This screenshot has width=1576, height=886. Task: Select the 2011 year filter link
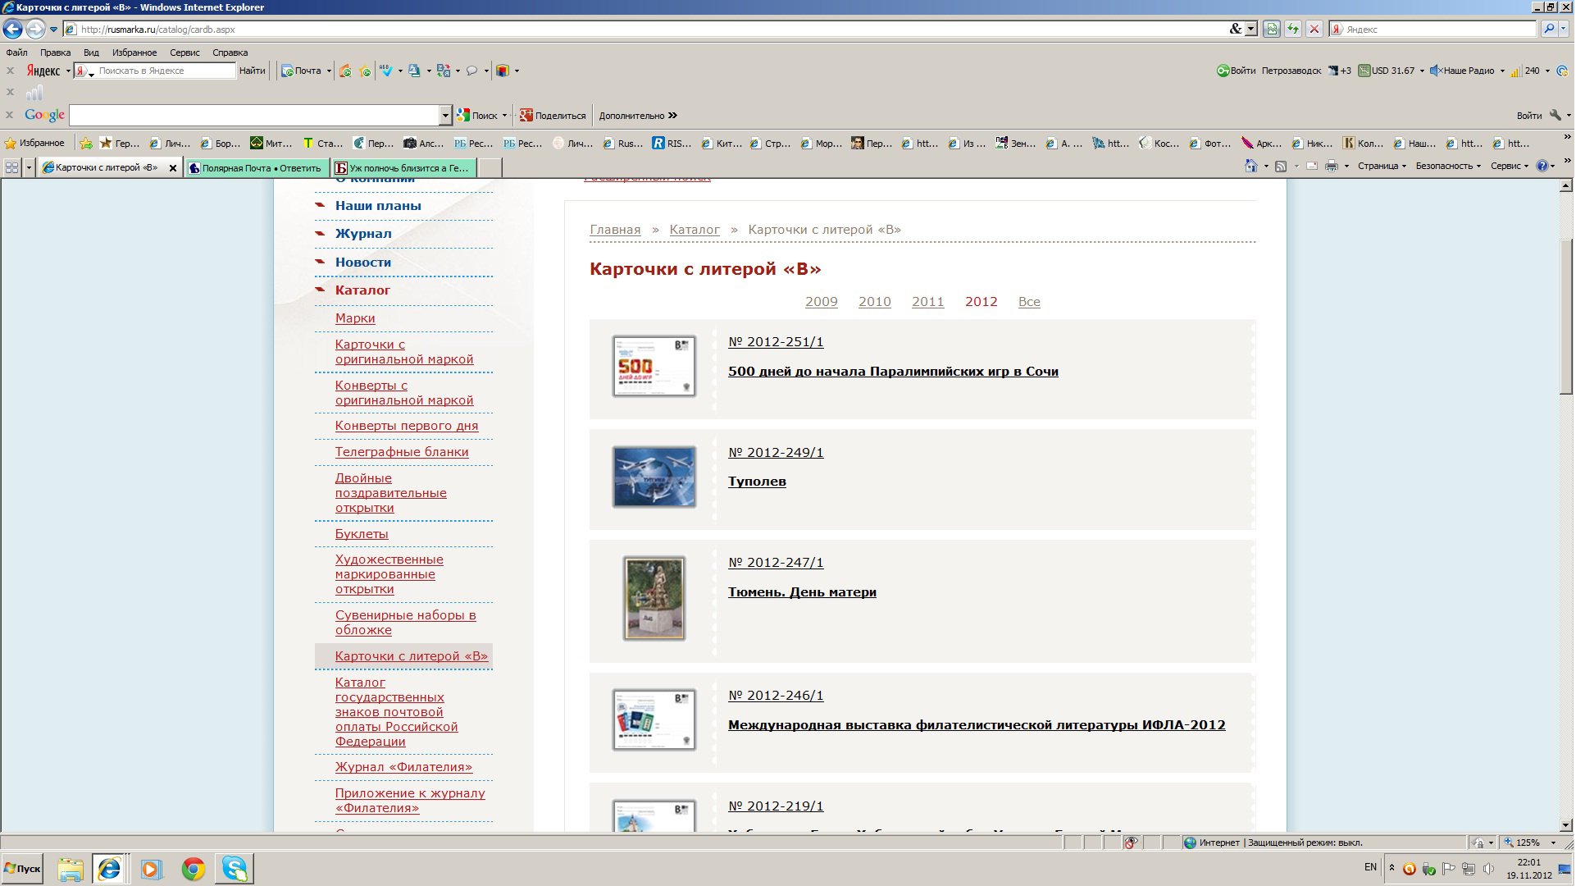click(x=927, y=302)
